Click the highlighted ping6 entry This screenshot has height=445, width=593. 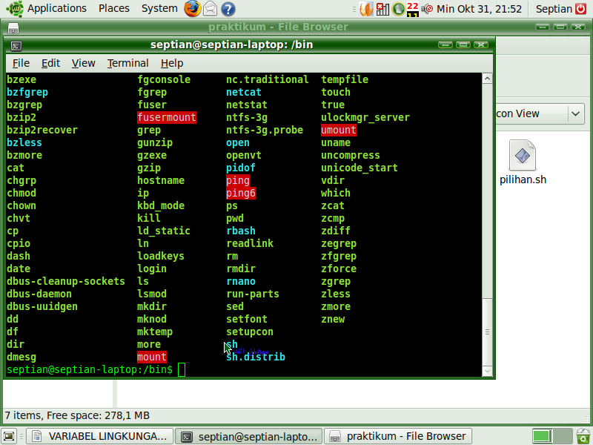click(x=240, y=193)
